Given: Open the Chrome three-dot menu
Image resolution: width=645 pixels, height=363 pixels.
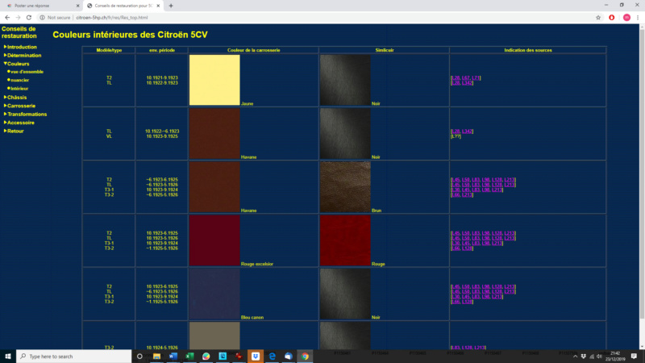Looking at the screenshot, I should click(x=638, y=18).
